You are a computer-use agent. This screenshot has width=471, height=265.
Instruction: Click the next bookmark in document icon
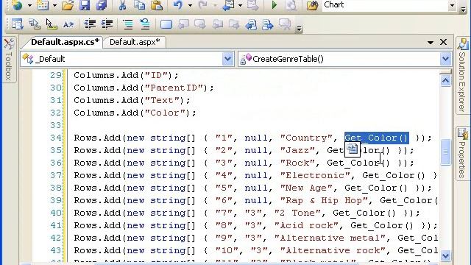(x=268, y=24)
